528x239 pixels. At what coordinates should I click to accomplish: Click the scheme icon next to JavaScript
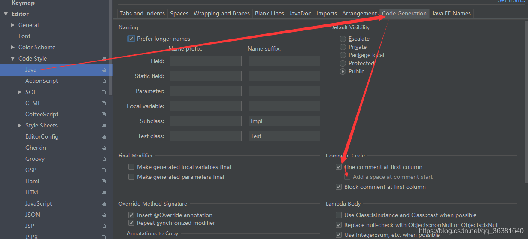click(x=103, y=203)
